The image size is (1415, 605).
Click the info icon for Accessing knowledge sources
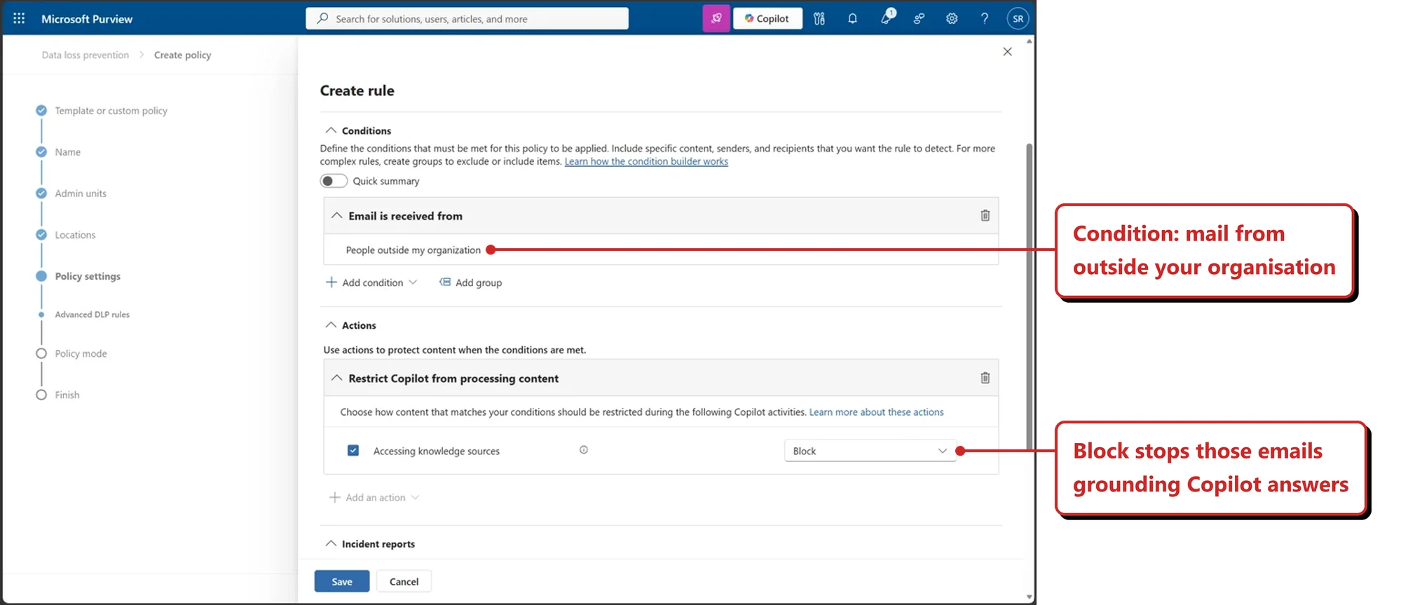click(584, 450)
